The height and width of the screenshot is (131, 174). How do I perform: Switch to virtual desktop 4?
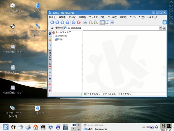[79, 129]
